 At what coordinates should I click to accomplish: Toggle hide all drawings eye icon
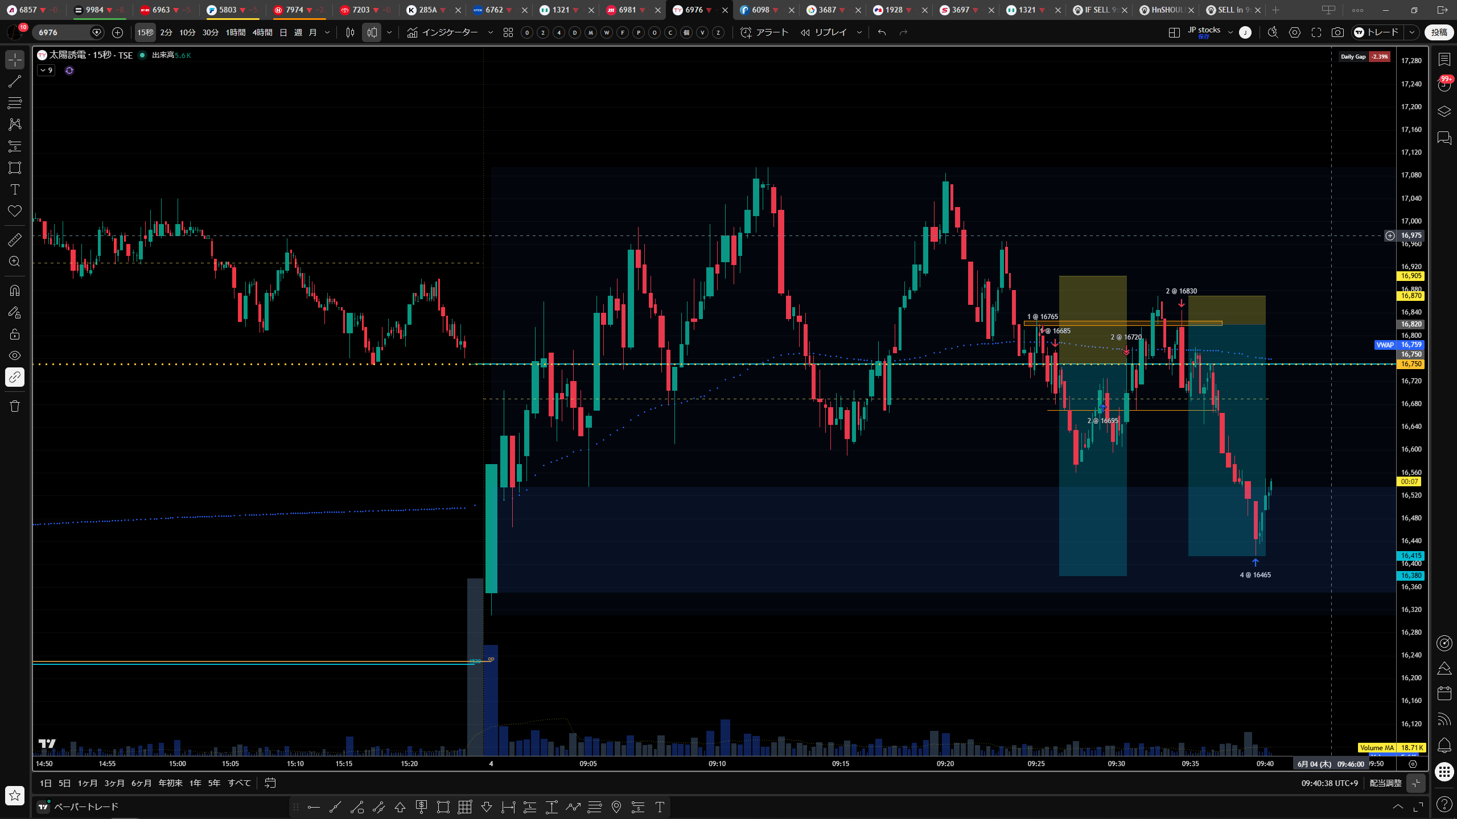pyautogui.click(x=15, y=355)
